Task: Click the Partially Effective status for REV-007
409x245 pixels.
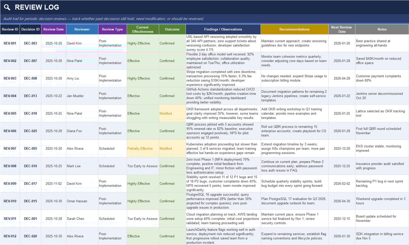Action: click(x=140, y=148)
